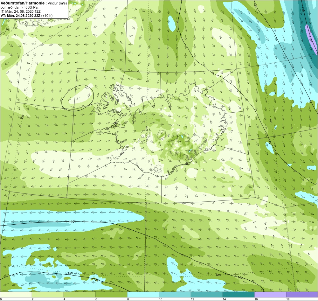The width and height of the screenshot is (318, 301).
Task: Click the left '60N' latitude label
Action: pyautogui.click(x=70, y=273)
